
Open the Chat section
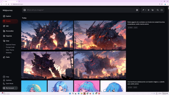(6, 41)
